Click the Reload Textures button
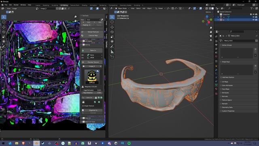Viewport: 259px width, 146px height. 92,32
